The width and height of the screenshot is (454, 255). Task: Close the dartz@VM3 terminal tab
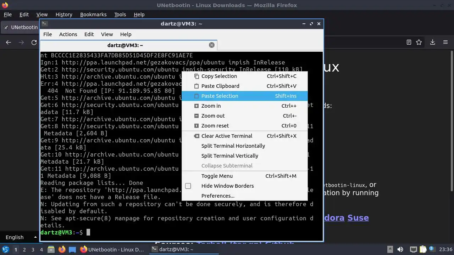(212, 45)
